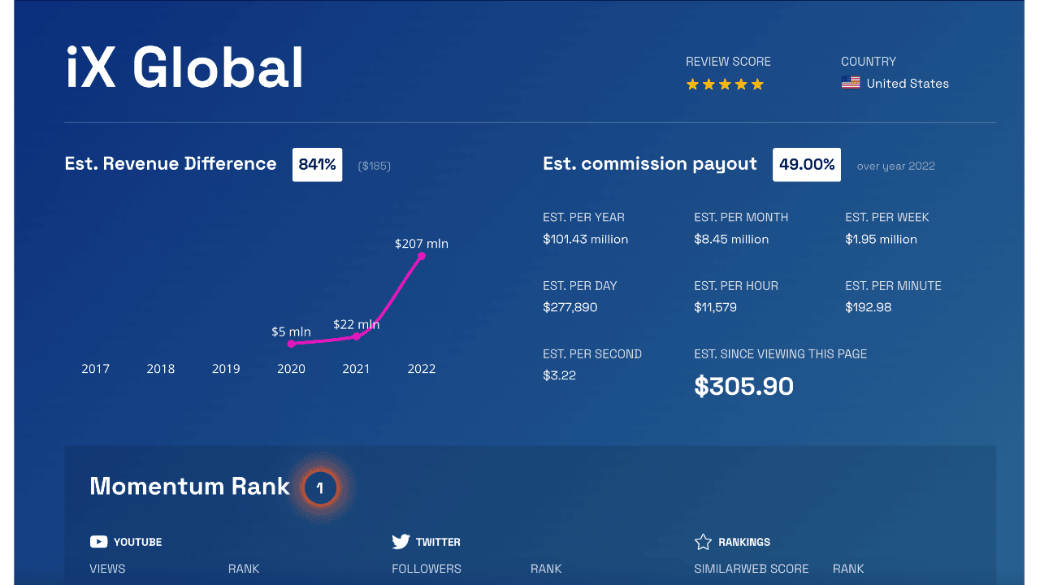Click the EST. PER HOUR label
This screenshot has width=1040, height=585.
click(x=736, y=286)
